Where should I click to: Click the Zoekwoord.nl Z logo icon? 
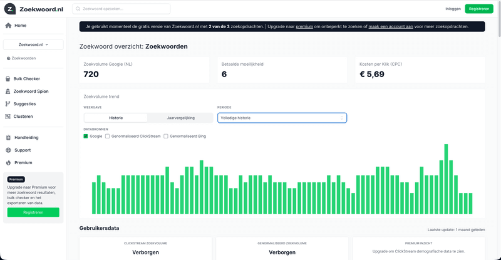click(x=10, y=9)
